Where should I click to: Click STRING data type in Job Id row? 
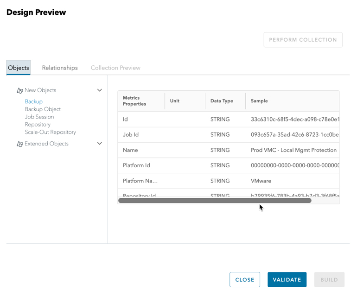[x=220, y=134]
